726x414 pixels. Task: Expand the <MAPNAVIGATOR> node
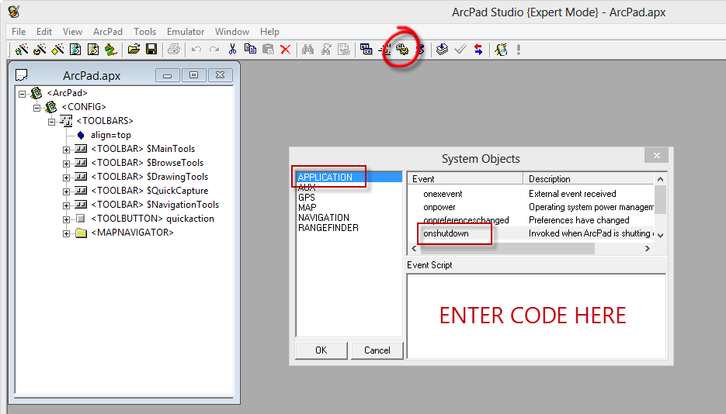[66, 233]
